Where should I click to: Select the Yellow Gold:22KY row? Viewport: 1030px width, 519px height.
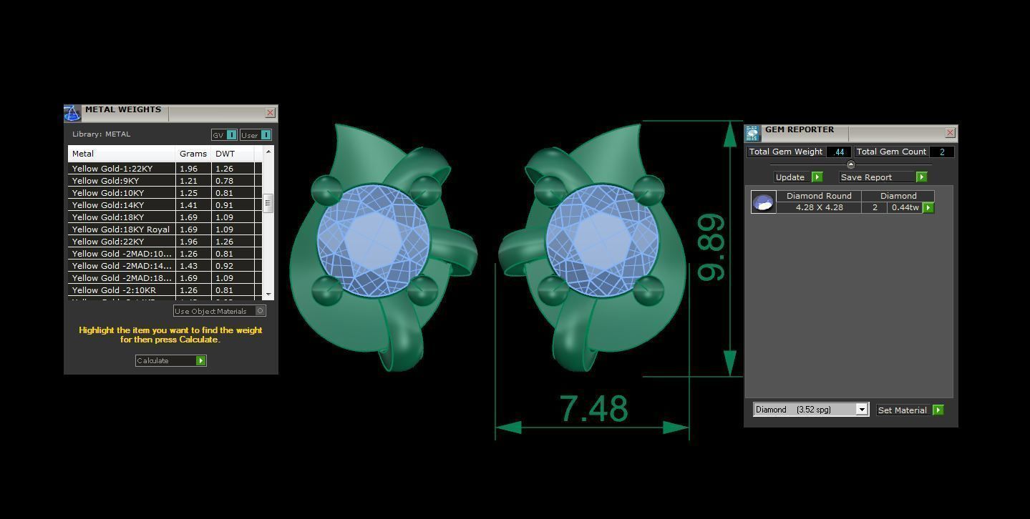point(165,242)
